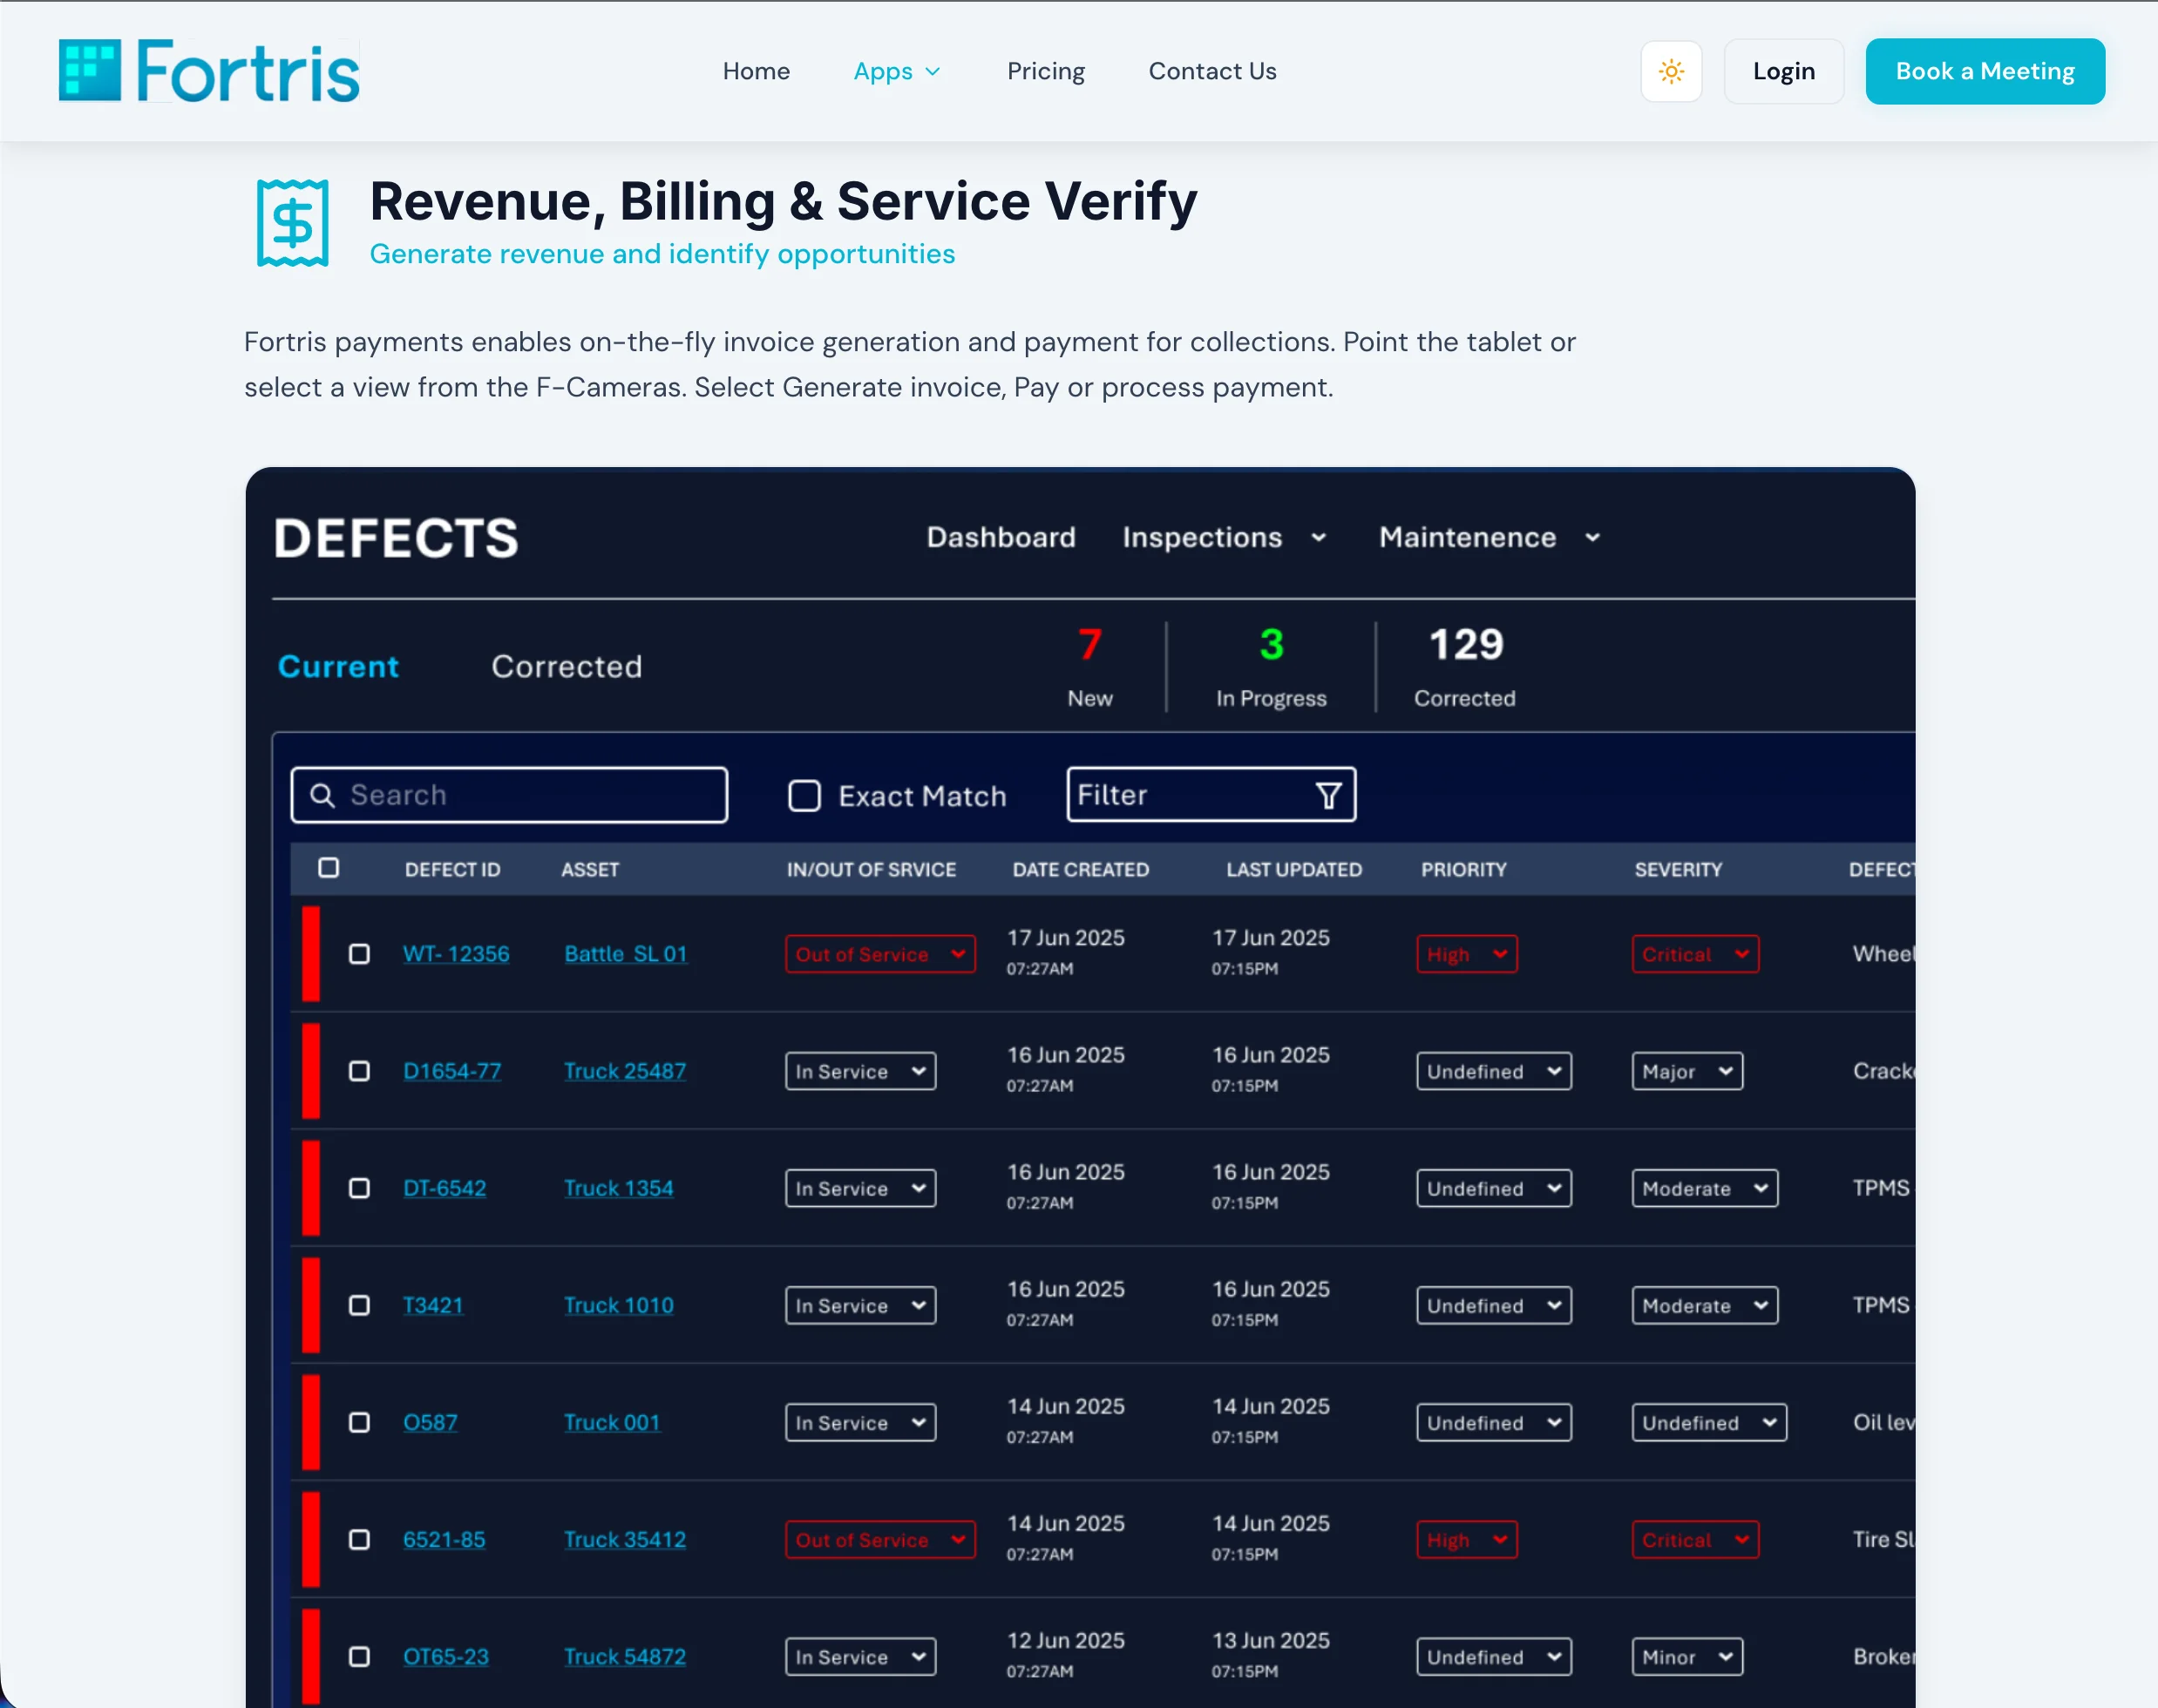Open High priority dropdown for WT-12356

coord(1466,954)
